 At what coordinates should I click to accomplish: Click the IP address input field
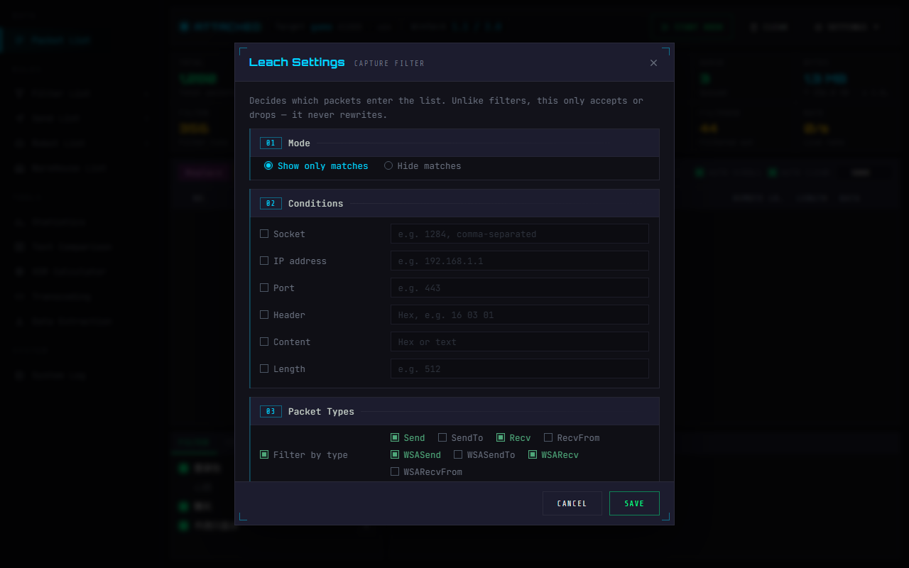pos(520,261)
